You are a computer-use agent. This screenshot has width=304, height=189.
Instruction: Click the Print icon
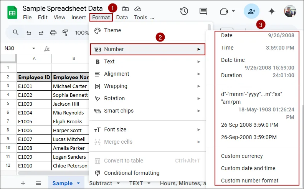[x=53, y=33]
